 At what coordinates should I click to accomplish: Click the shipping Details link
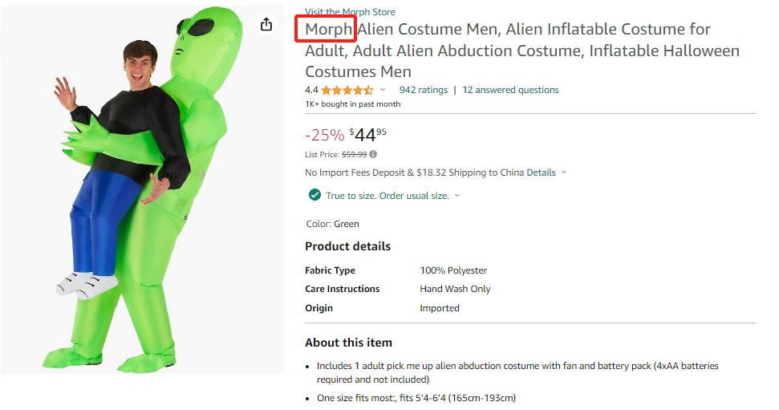(541, 173)
